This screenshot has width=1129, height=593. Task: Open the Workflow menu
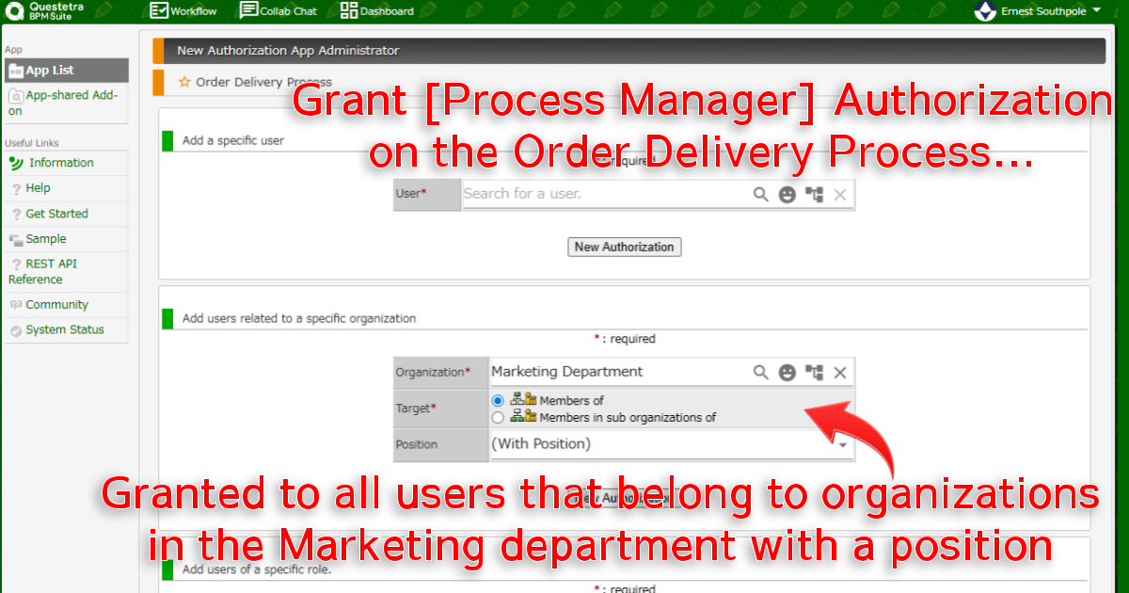tap(183, 11)
